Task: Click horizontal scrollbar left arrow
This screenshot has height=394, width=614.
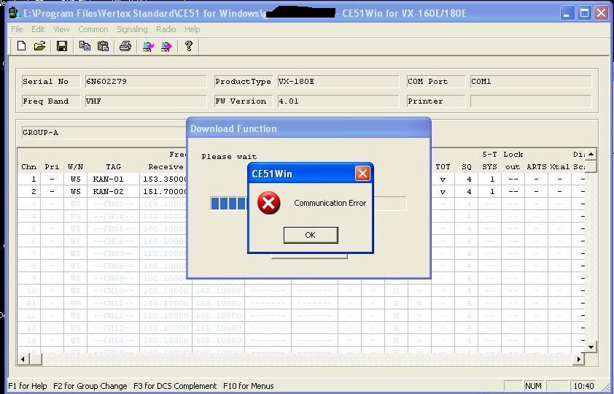Action: [23, 359]
